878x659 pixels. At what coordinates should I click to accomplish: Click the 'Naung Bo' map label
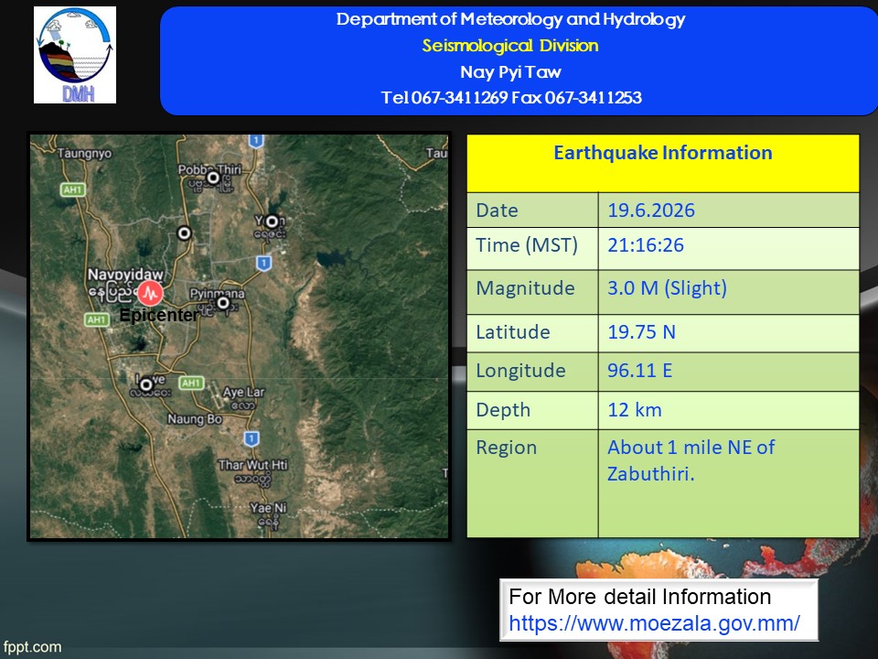click(x=194, y=419)
